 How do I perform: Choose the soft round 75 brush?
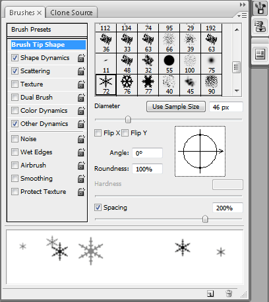(x=212, y=64)
